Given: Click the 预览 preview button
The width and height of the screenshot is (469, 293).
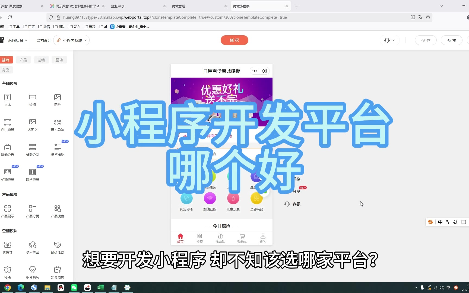Looking at the screenshot, I should (x=451, y=40).
